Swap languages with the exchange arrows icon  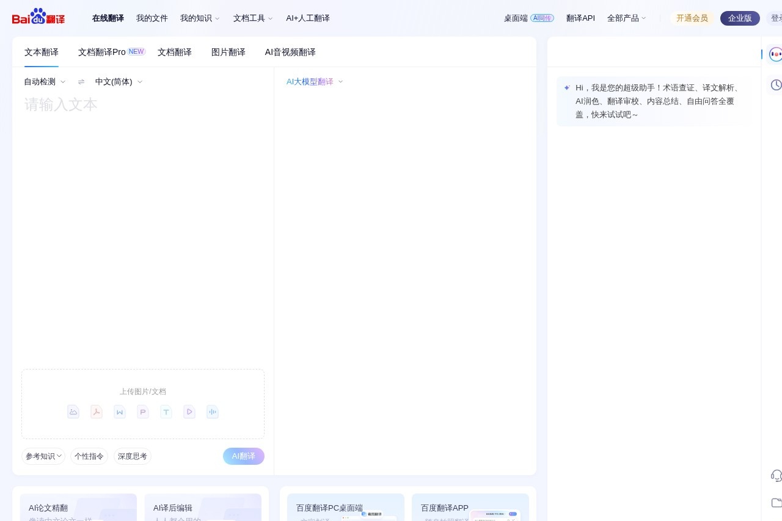point(81,82)
